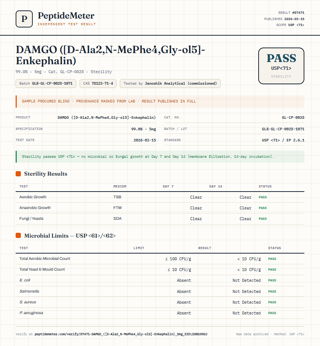Click the Fungi / Yeasts row label
The width and height of the screenshot is (320, 346).
tap(31, 219)
